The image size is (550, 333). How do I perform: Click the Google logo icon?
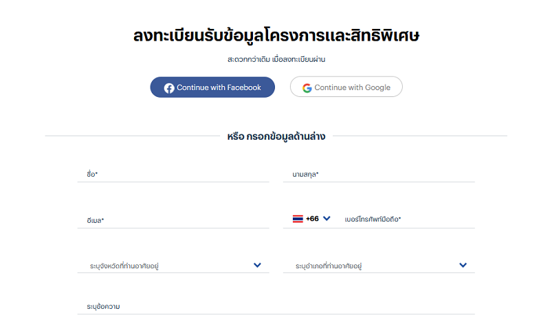[307, 88]
